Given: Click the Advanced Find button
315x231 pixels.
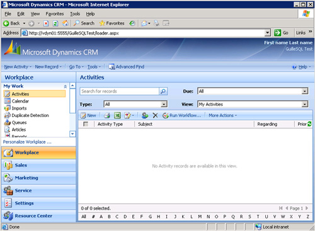Looking at the screenshot, I should pos(127,67).
